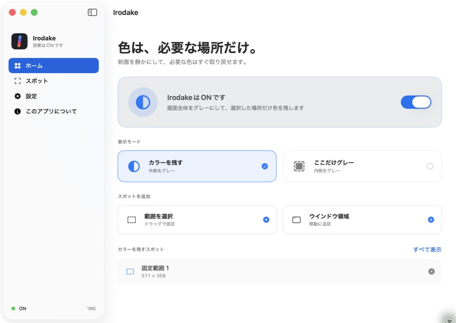Click the 外側をグレー subtitle text

click(161, 171)
